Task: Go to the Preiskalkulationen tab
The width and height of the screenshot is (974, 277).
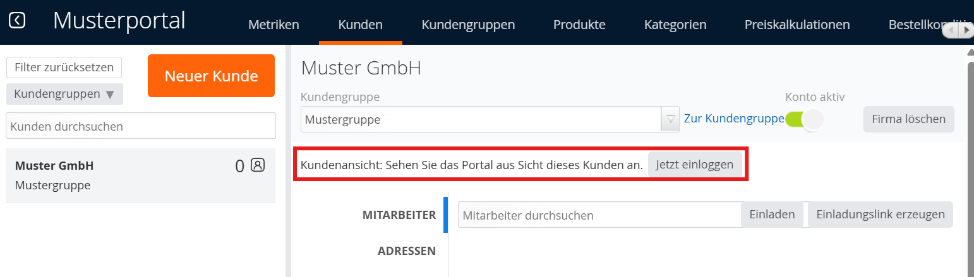Action: coord(797,25)
